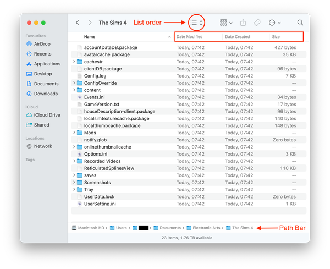This screenshot has height=269, width=330.
Task: Expand the Mods folder
Action: coord(74,133)
